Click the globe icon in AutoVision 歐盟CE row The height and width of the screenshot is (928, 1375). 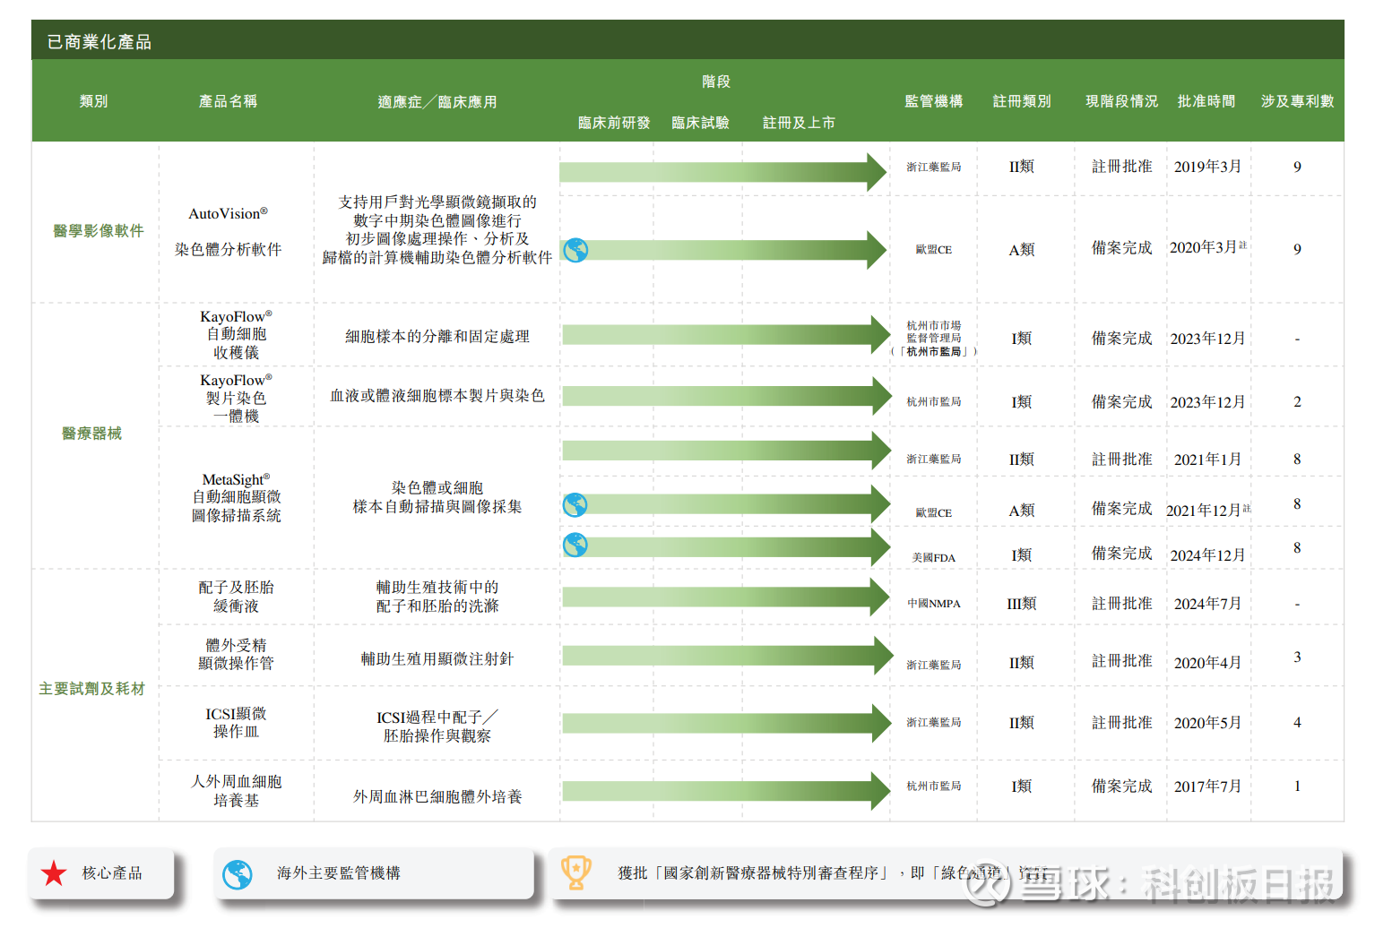tap(575, 250)
